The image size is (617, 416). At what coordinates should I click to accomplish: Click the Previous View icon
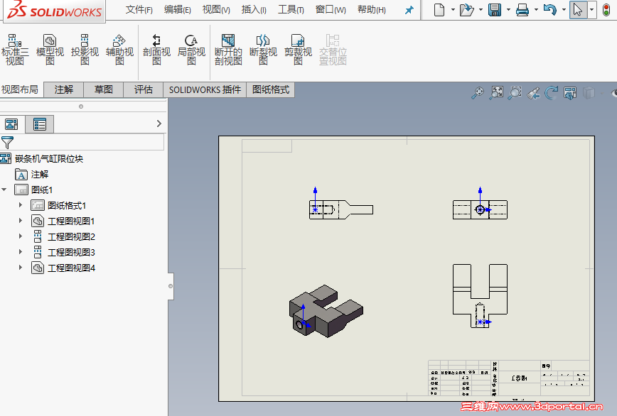[533, 93]
